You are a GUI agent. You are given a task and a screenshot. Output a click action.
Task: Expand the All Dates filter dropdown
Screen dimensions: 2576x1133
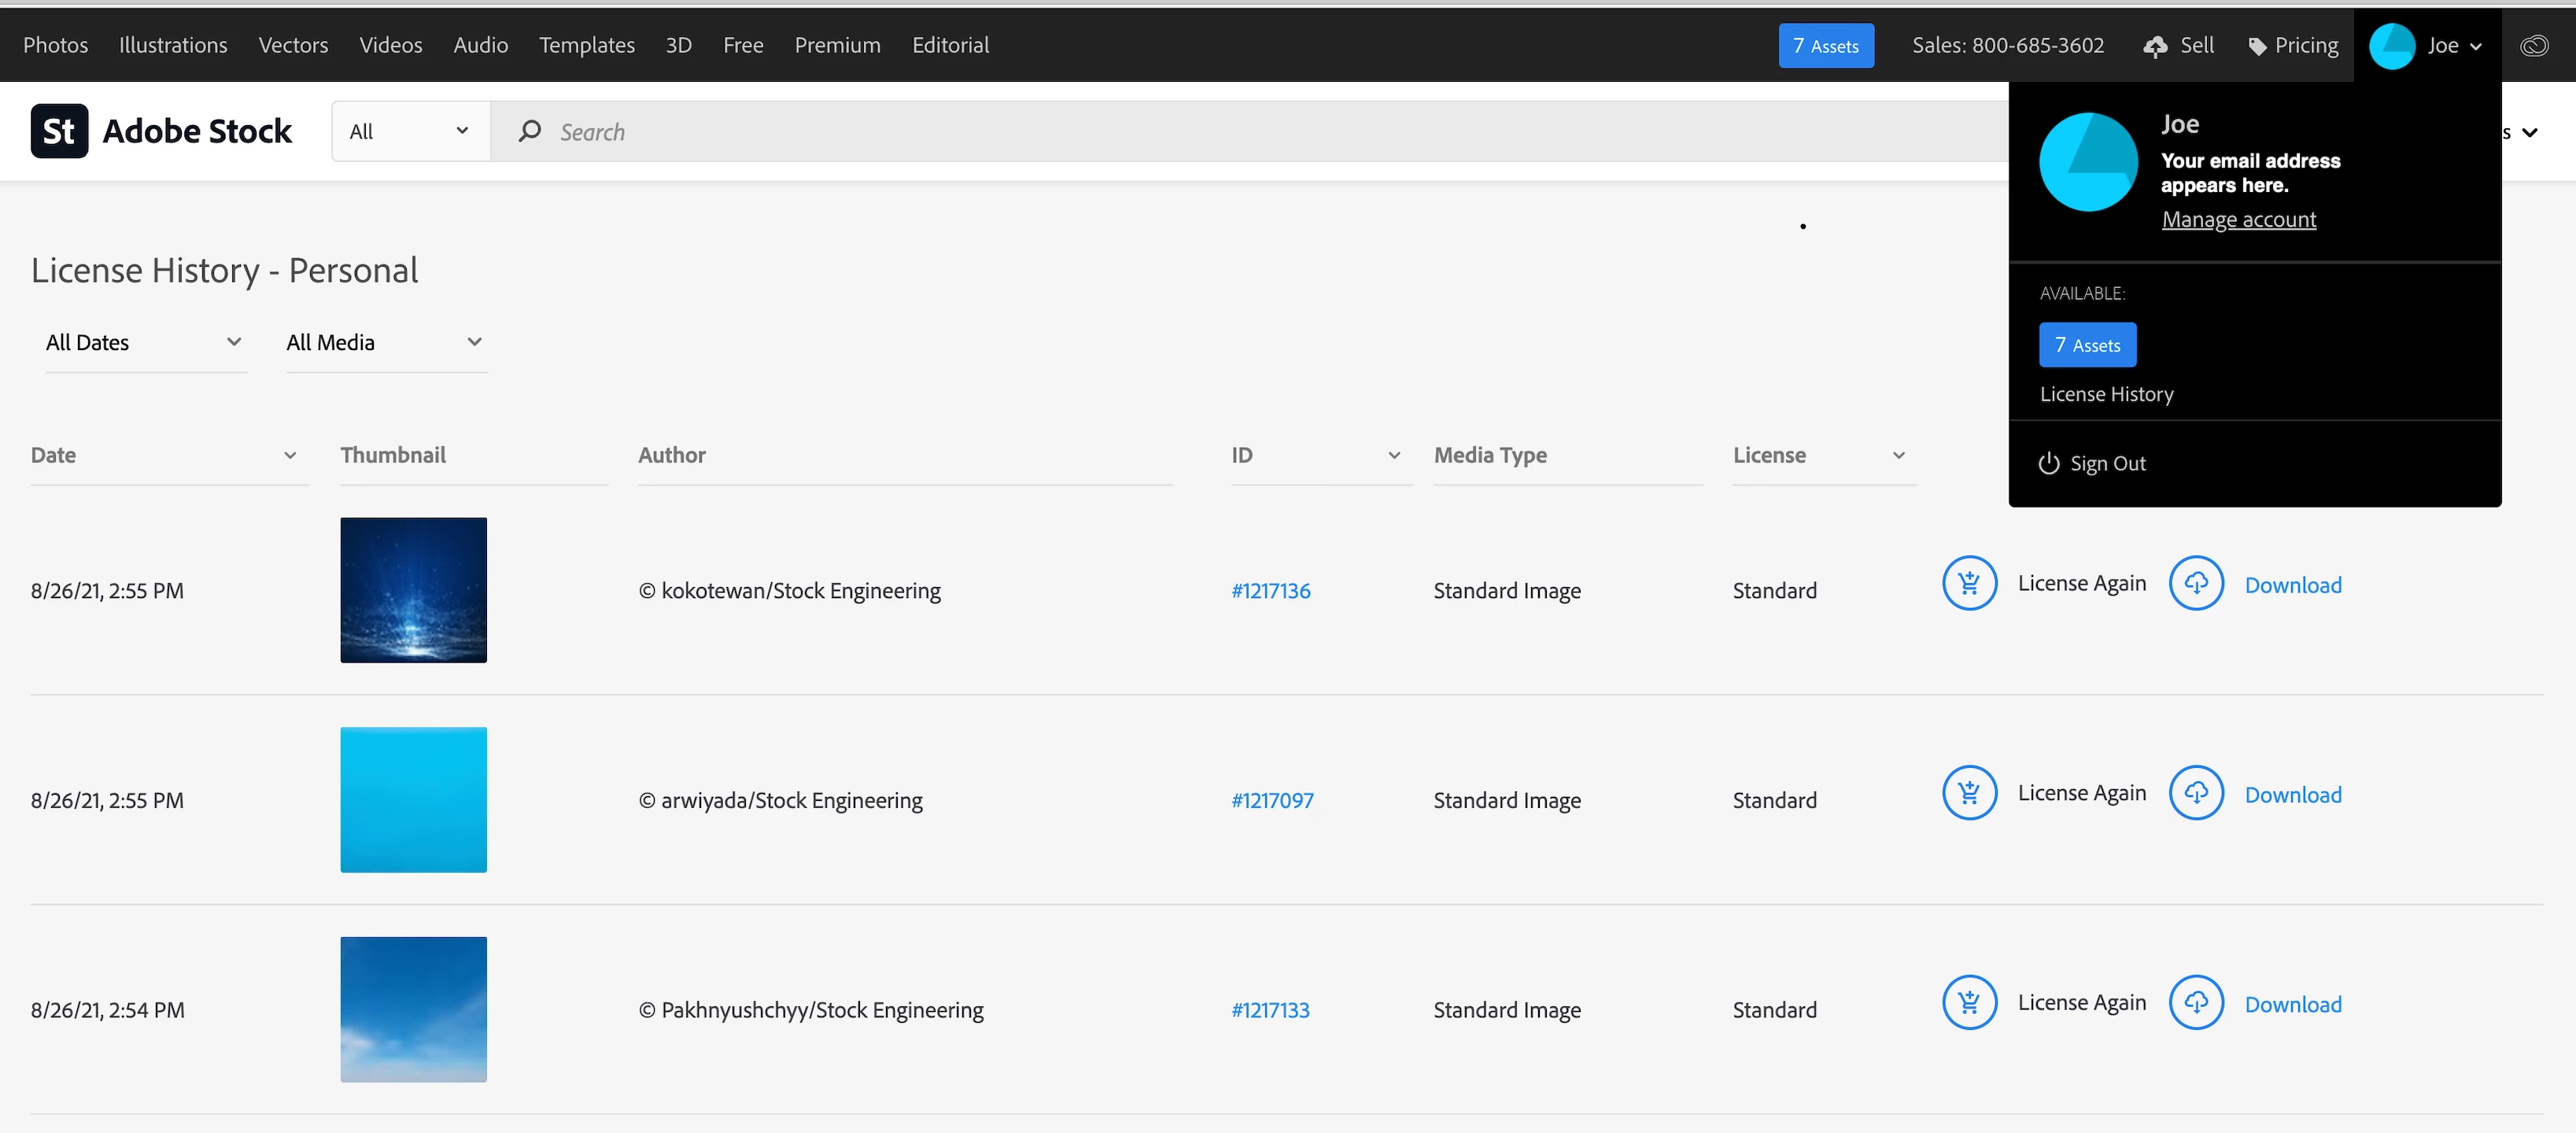point(145,342)
